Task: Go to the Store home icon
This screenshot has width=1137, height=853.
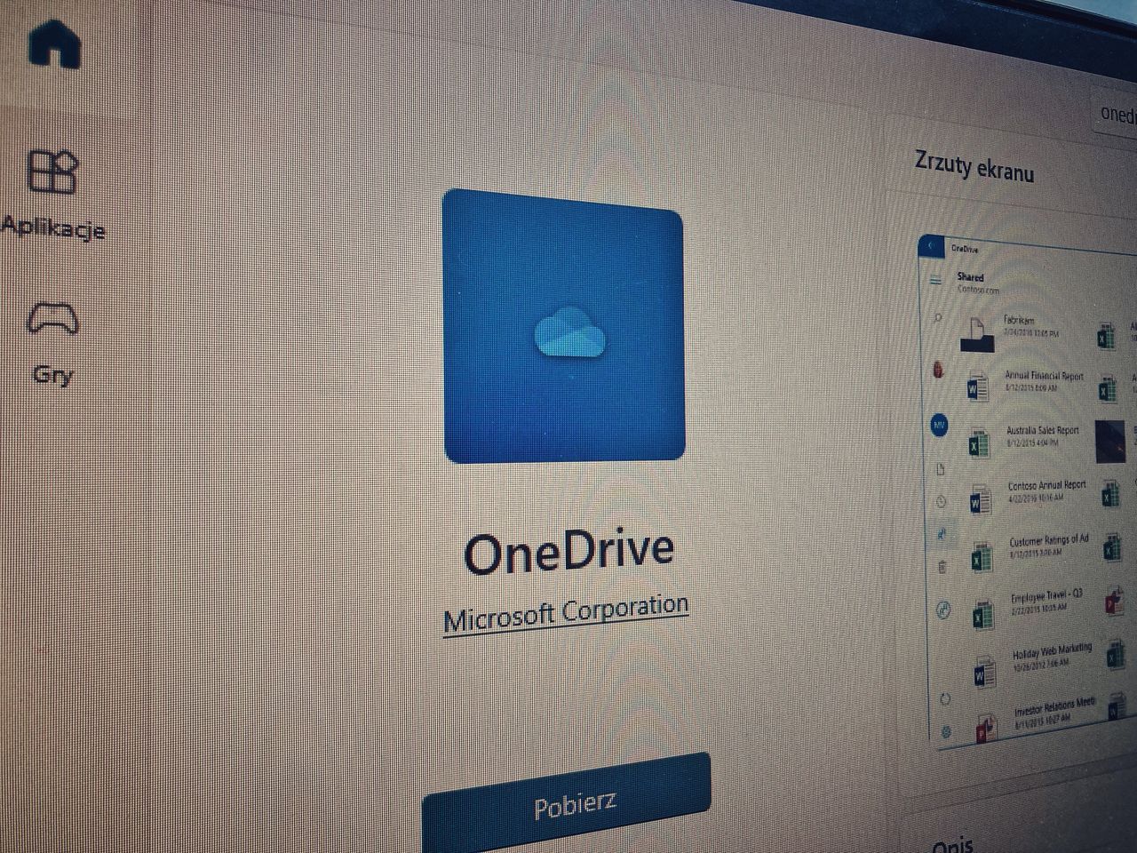Action: (54, 43)
